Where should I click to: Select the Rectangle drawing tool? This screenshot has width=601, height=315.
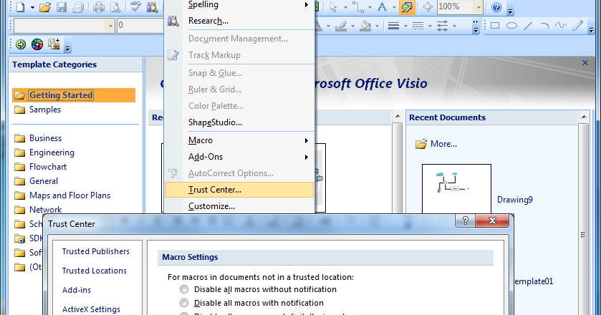[x=495, y=26]
